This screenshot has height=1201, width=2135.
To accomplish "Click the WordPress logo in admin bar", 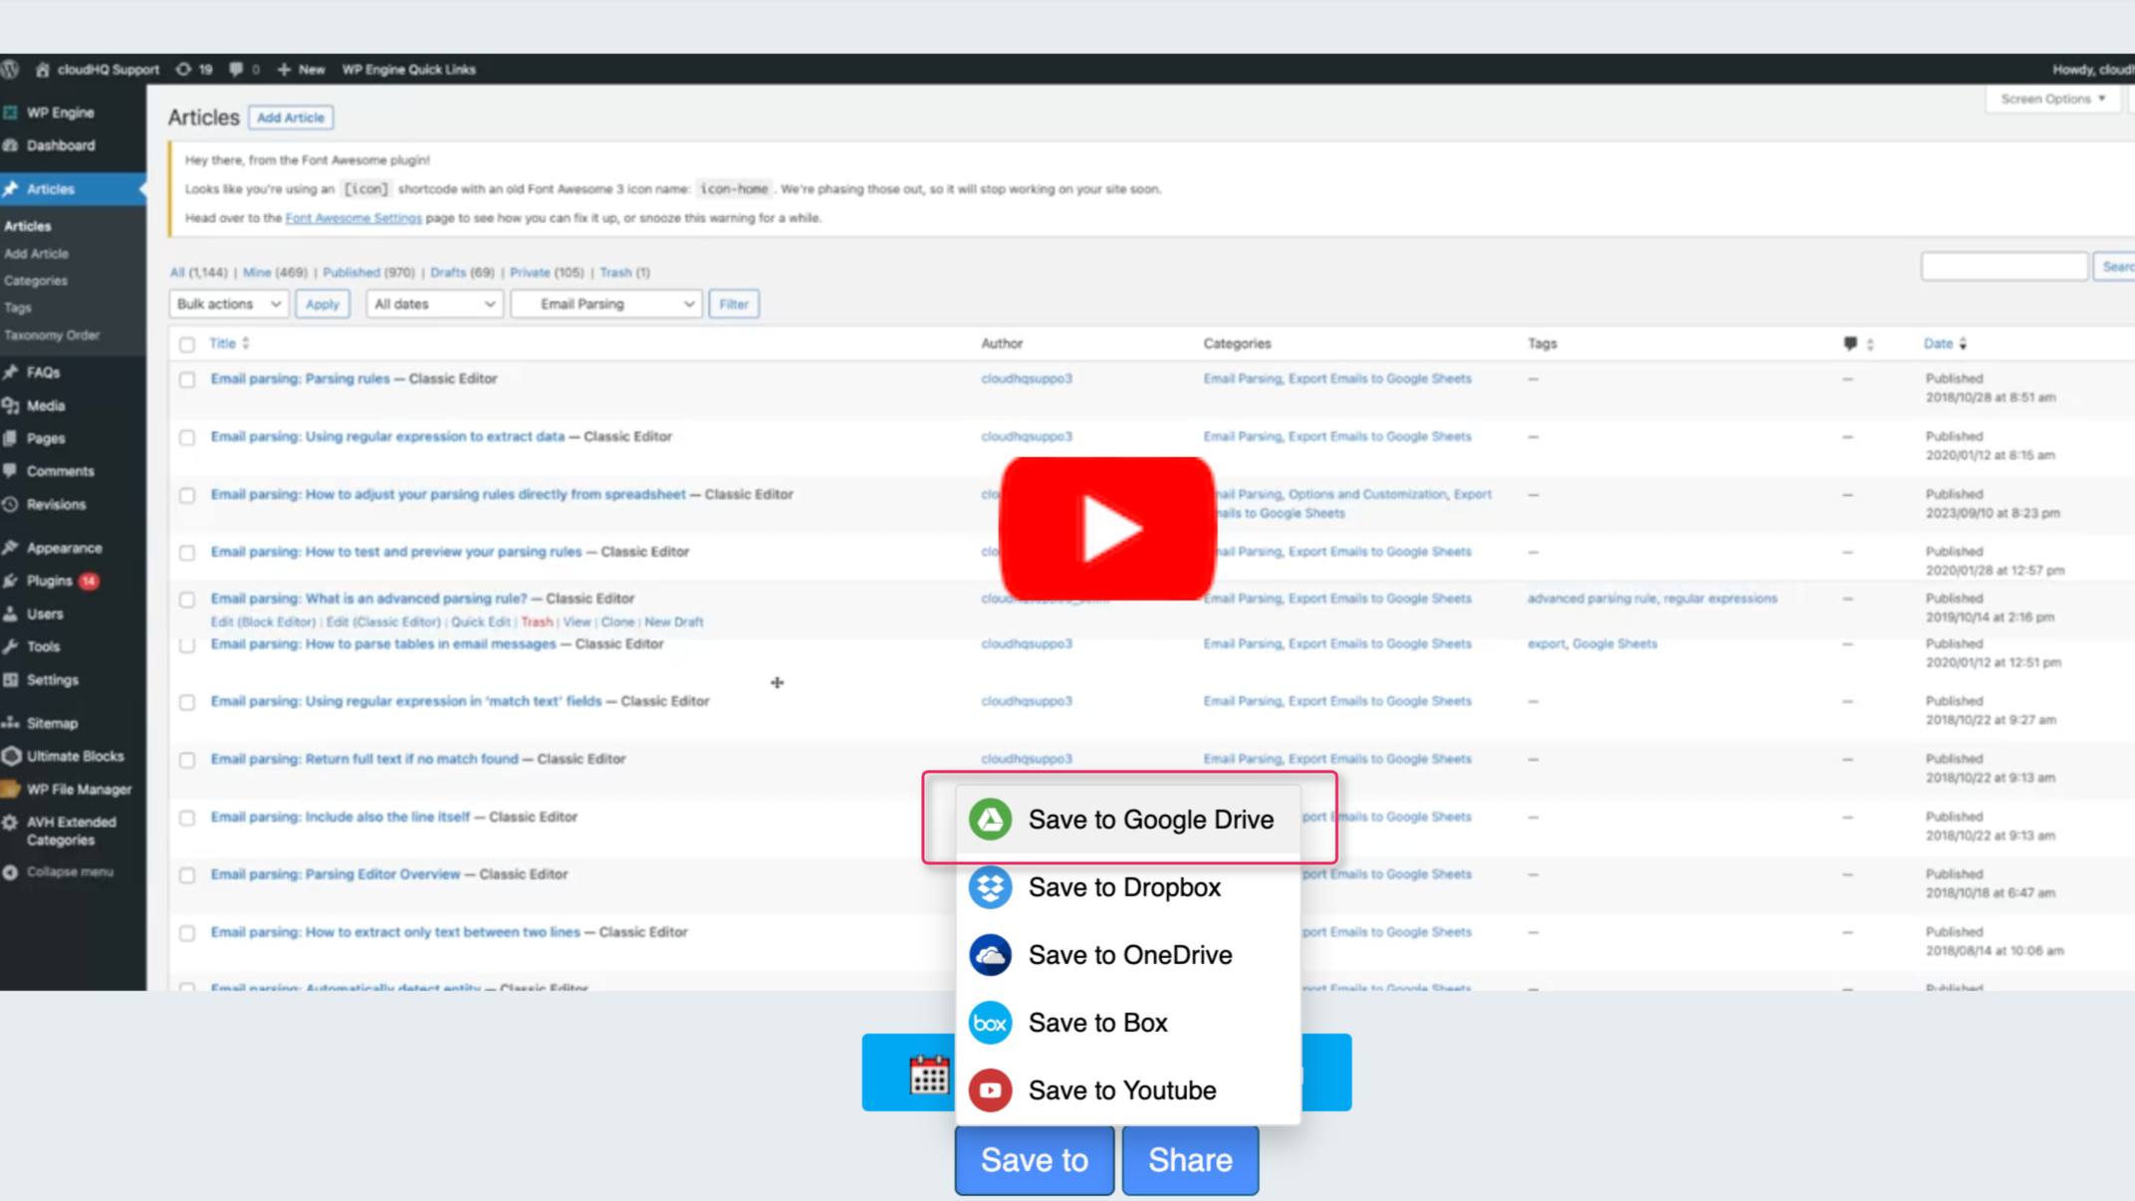I will click(10, 69).
